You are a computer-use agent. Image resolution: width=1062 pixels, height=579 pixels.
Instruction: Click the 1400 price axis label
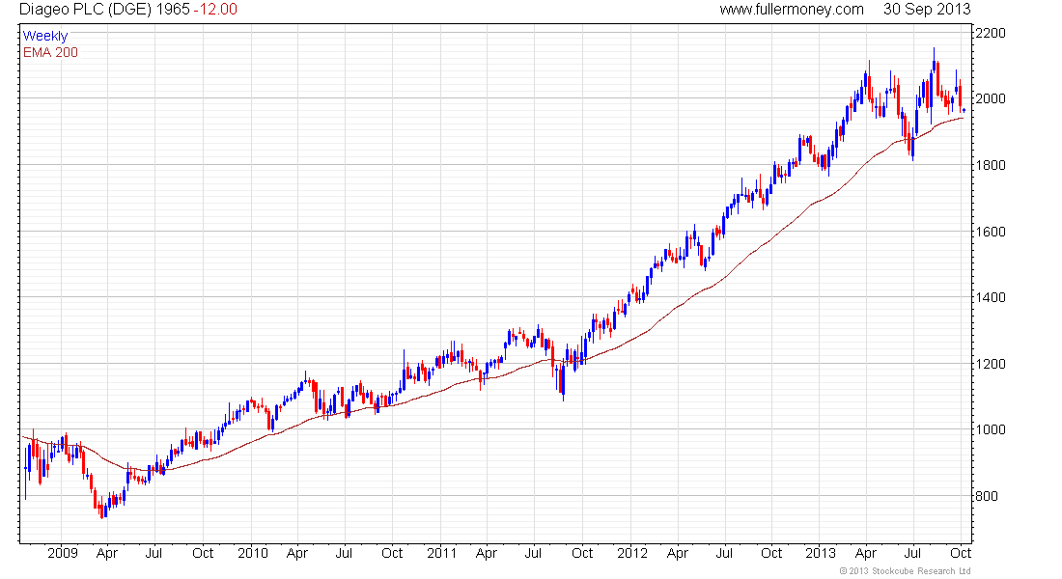coord(991,297)
